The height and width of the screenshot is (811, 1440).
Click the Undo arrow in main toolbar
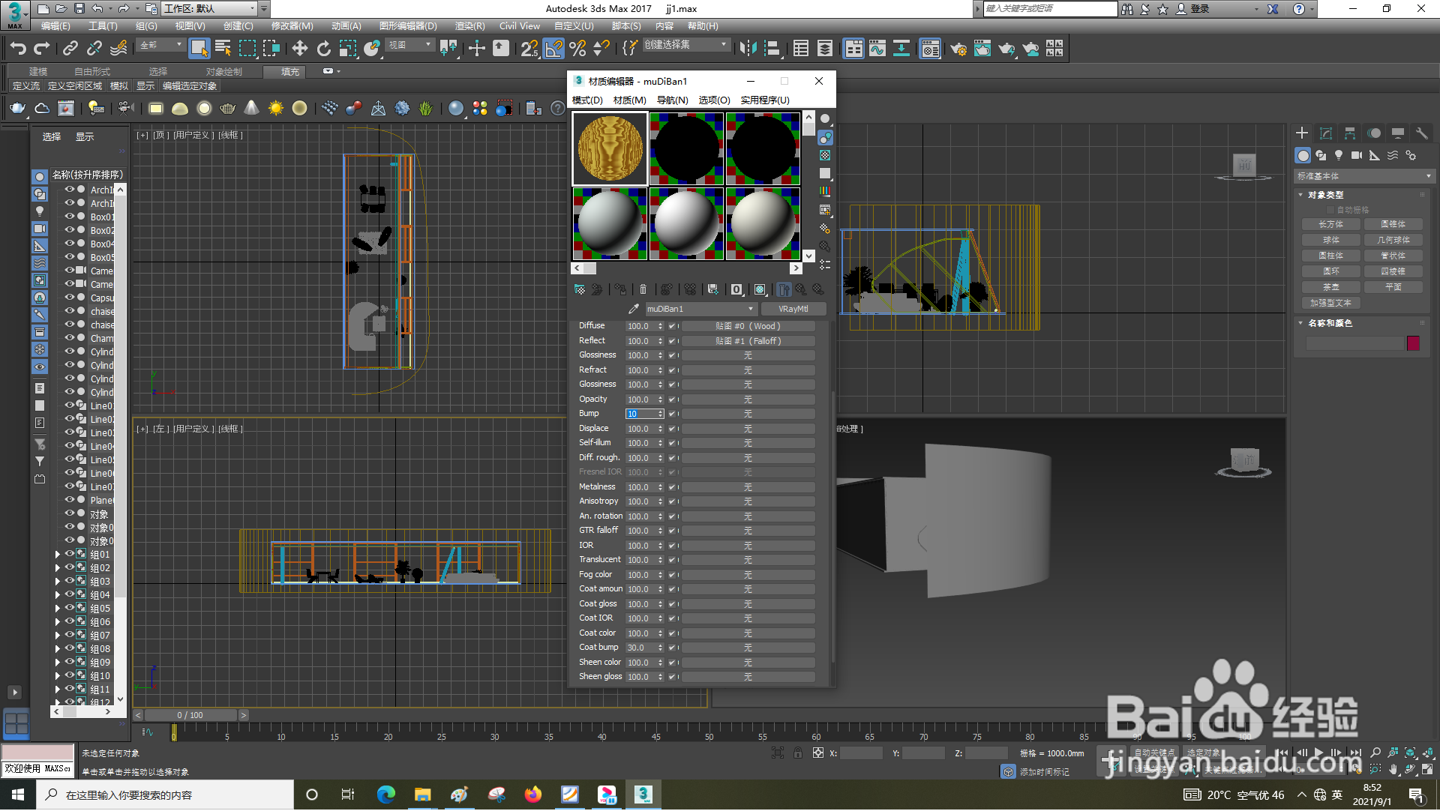coord(18,49)
